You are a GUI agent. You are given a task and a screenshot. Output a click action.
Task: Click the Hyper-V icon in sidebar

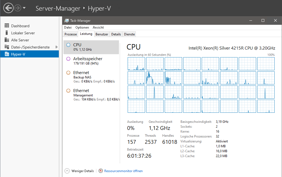coord(7,54)
